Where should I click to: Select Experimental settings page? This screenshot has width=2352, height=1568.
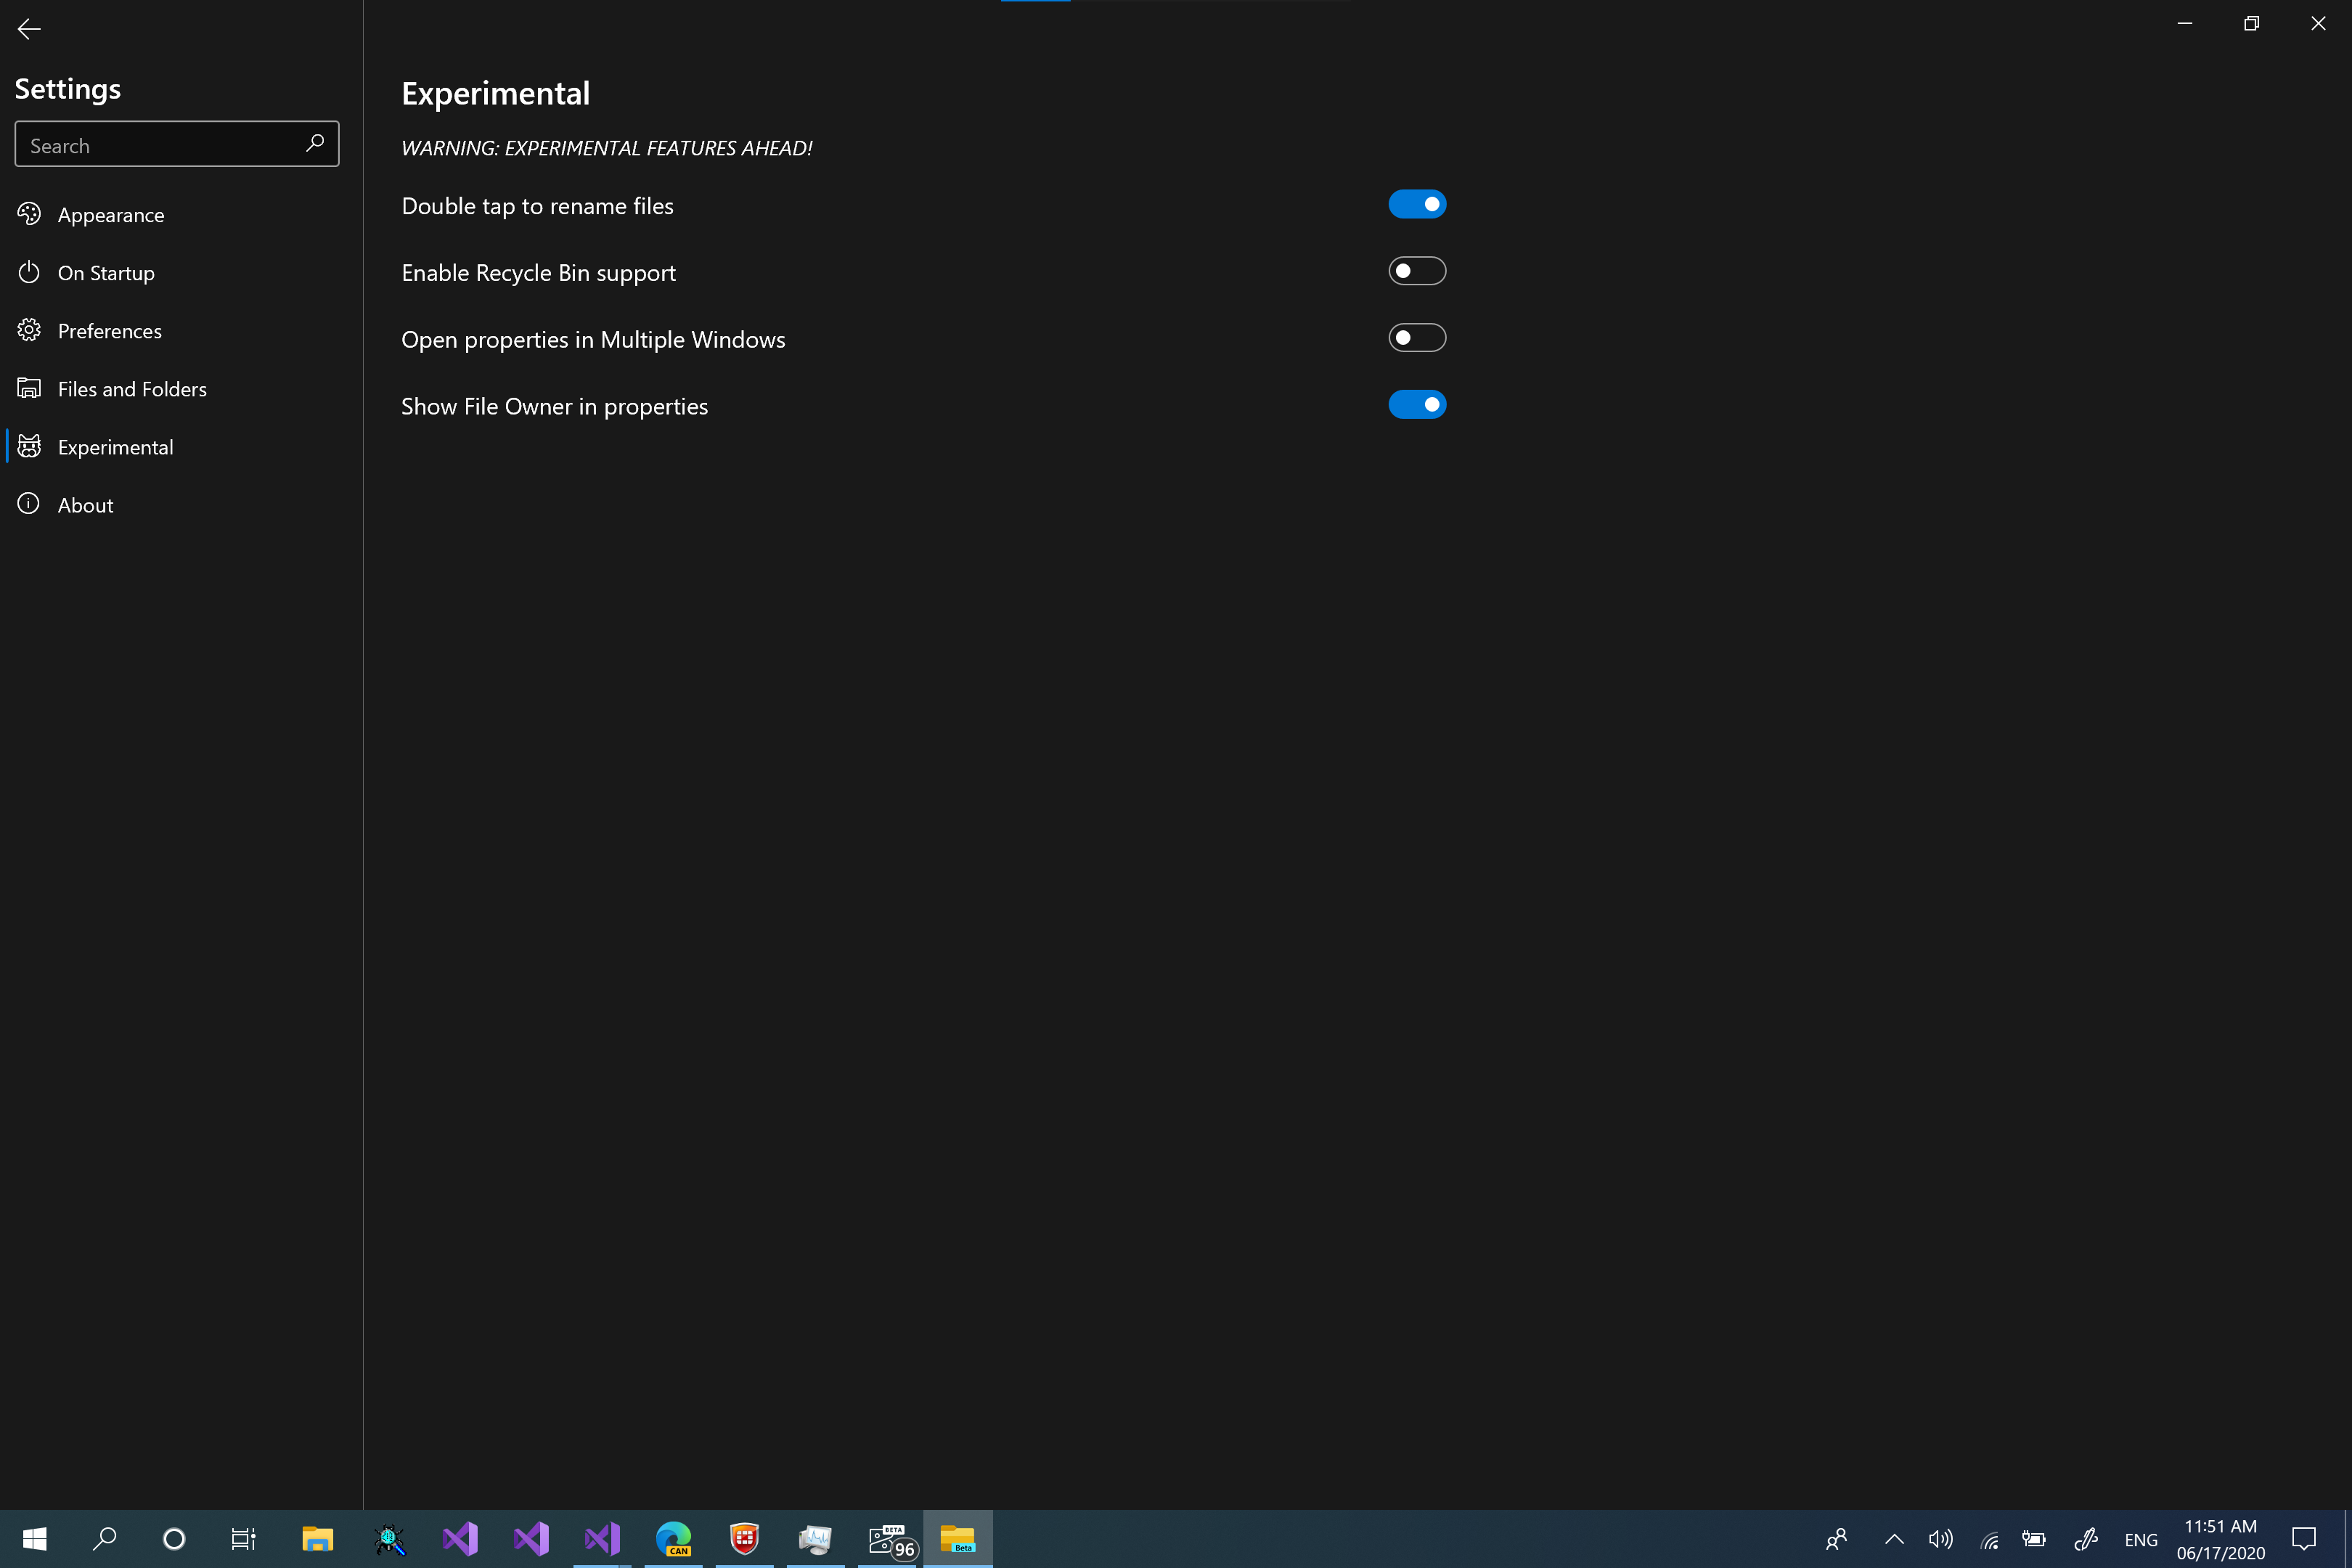[x=181, y=446]
